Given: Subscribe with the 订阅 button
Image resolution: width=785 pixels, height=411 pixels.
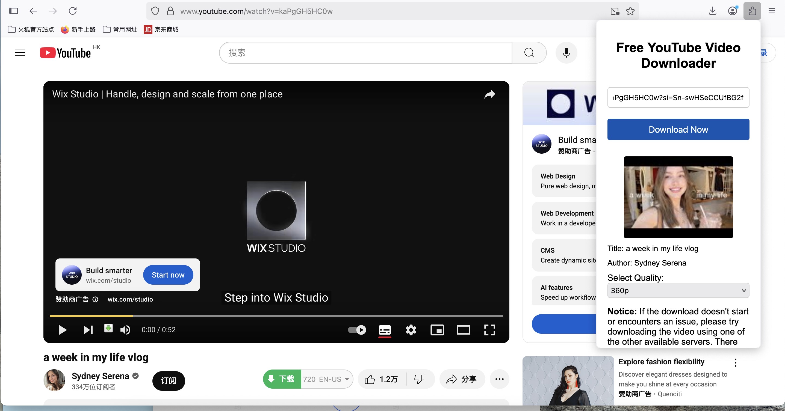Looking at the screenshot, I should [x=169, y=380].
